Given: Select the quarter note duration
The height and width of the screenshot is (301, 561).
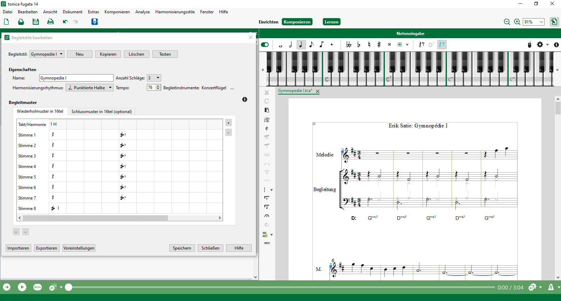Looking at the screenshot, I should [301, 44].
